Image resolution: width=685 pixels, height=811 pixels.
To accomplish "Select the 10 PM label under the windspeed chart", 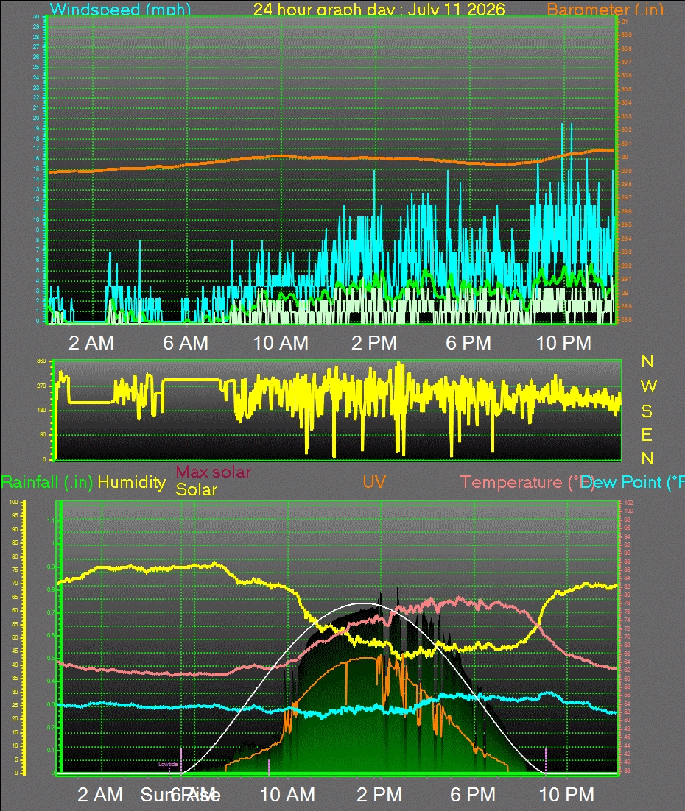I will click(563, 343).
